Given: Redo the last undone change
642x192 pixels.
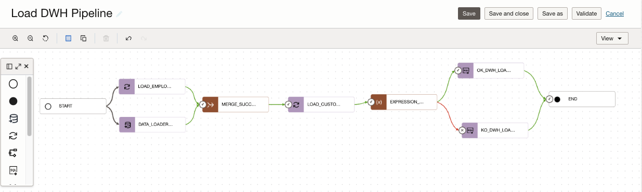Looking at the screenshot, I should [144, 38].
